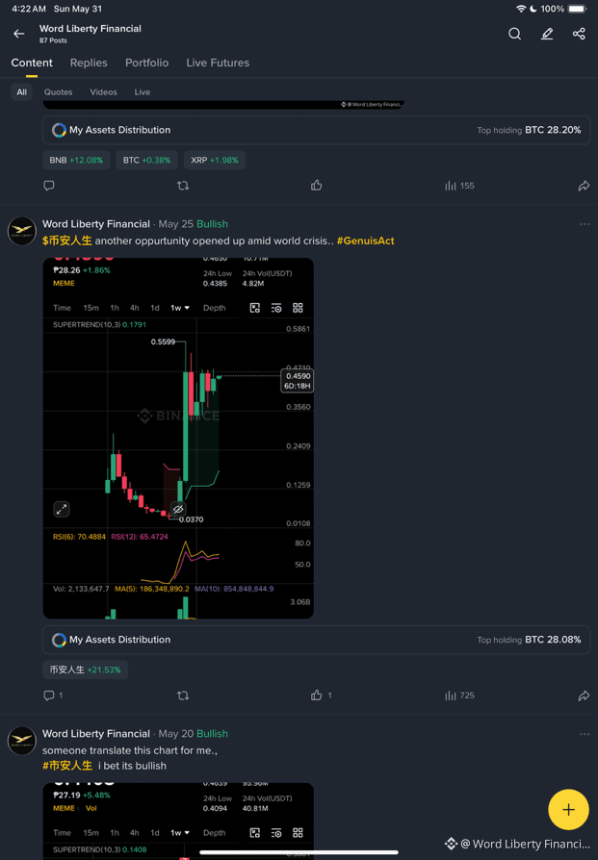Like the post with 155 views
The width and height of the screenshot is (598, 860).
pyautogui.click(x=316, y=186)
